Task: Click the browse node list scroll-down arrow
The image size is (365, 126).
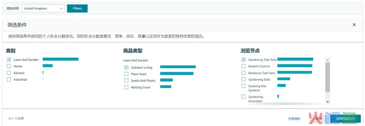Action: (327, 102)
